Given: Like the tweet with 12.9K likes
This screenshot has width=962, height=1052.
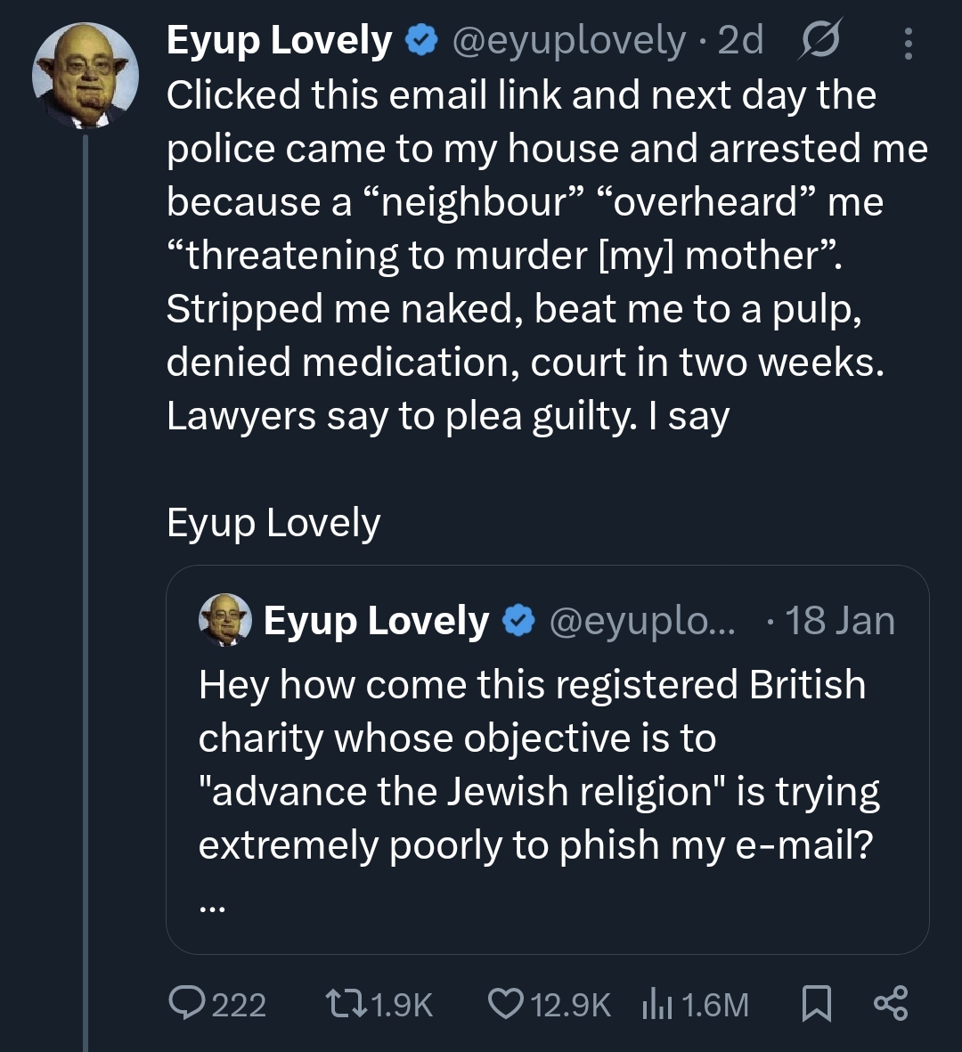Looking at the screenshot, I should [x=550, y=1004].
